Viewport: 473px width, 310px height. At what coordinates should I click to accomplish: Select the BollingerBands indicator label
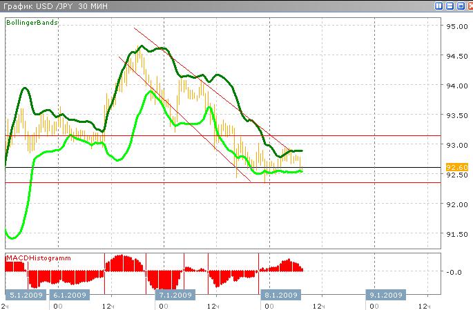tap(32, 23)
